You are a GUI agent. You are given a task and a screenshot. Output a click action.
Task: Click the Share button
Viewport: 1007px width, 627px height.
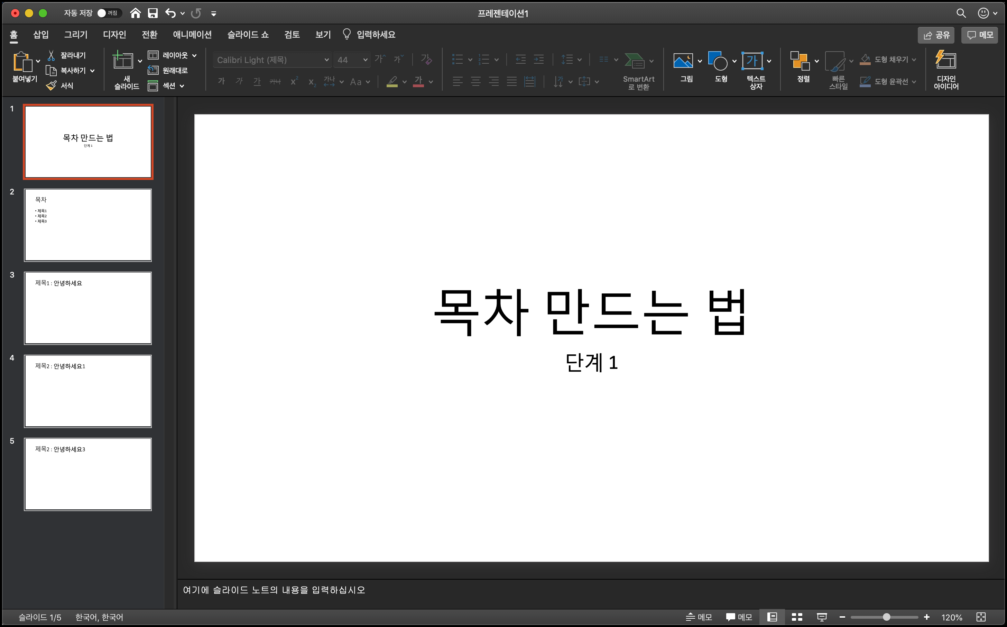click(936, 35)
